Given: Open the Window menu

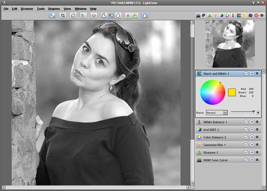Looking at the screenshot, I should (x=81, y=9).
